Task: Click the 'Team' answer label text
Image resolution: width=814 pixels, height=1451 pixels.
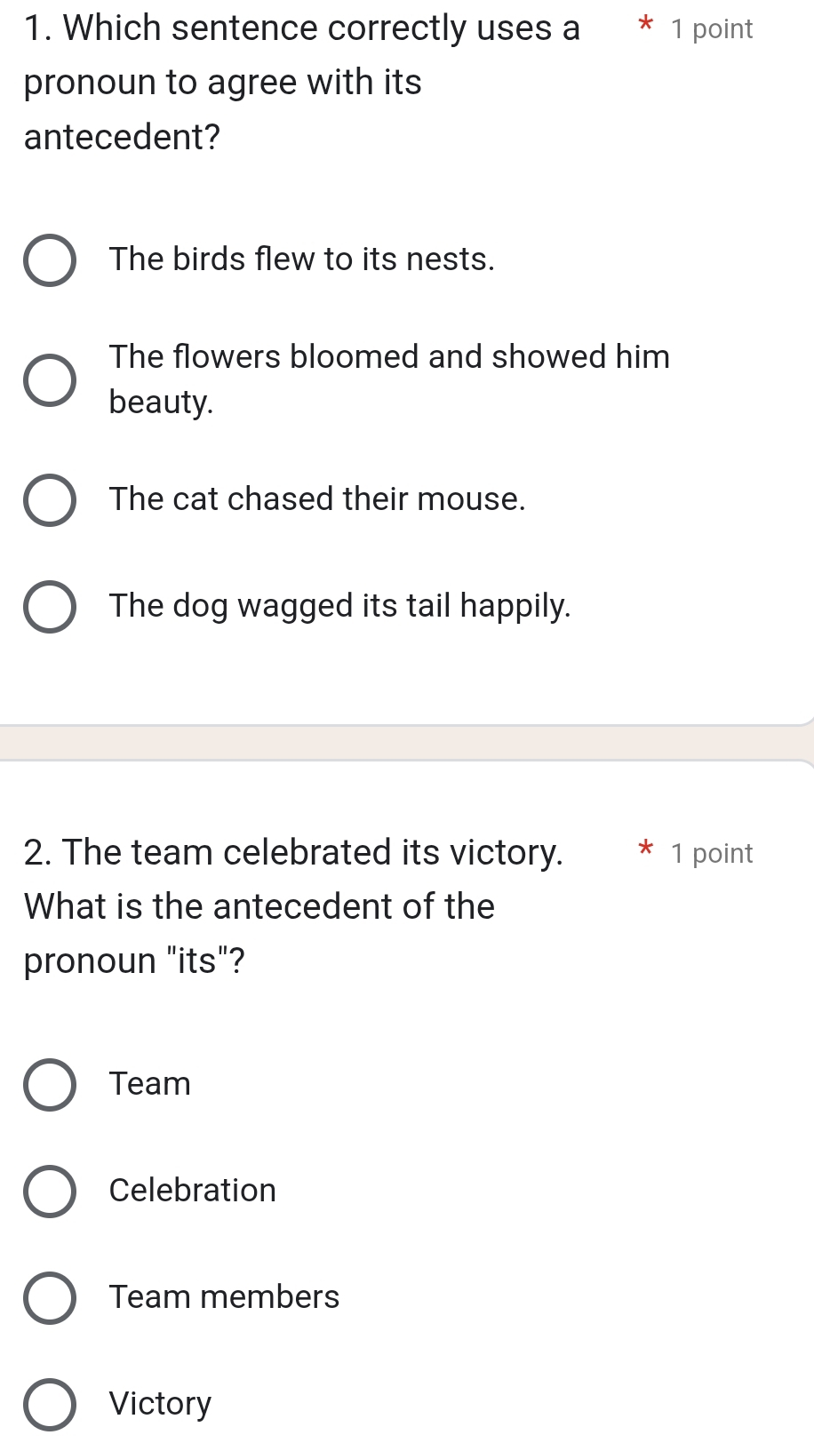Action: [x=149, y=1084]
